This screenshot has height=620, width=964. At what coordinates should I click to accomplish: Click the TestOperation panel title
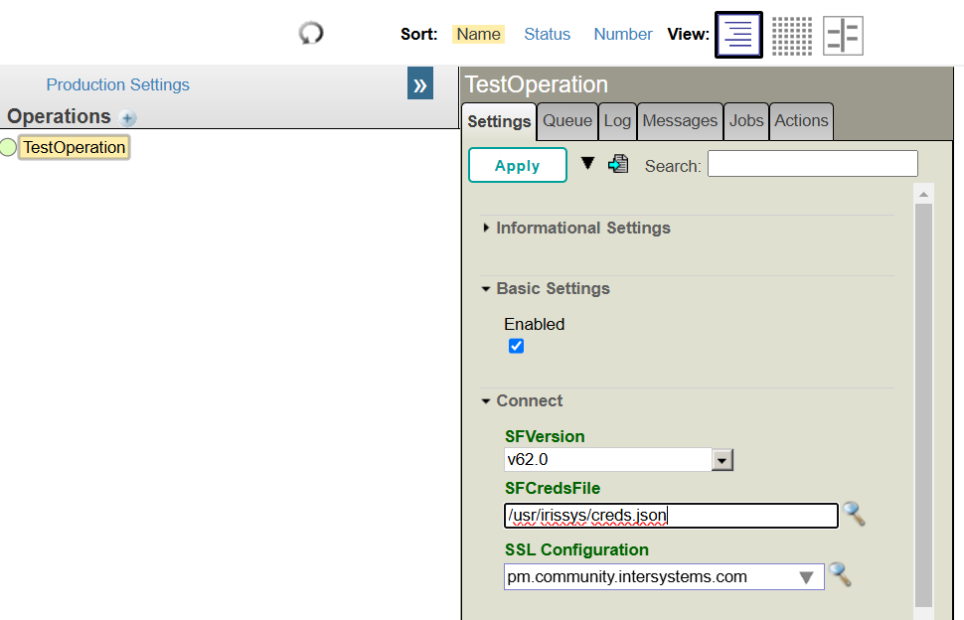pos(536,84)
